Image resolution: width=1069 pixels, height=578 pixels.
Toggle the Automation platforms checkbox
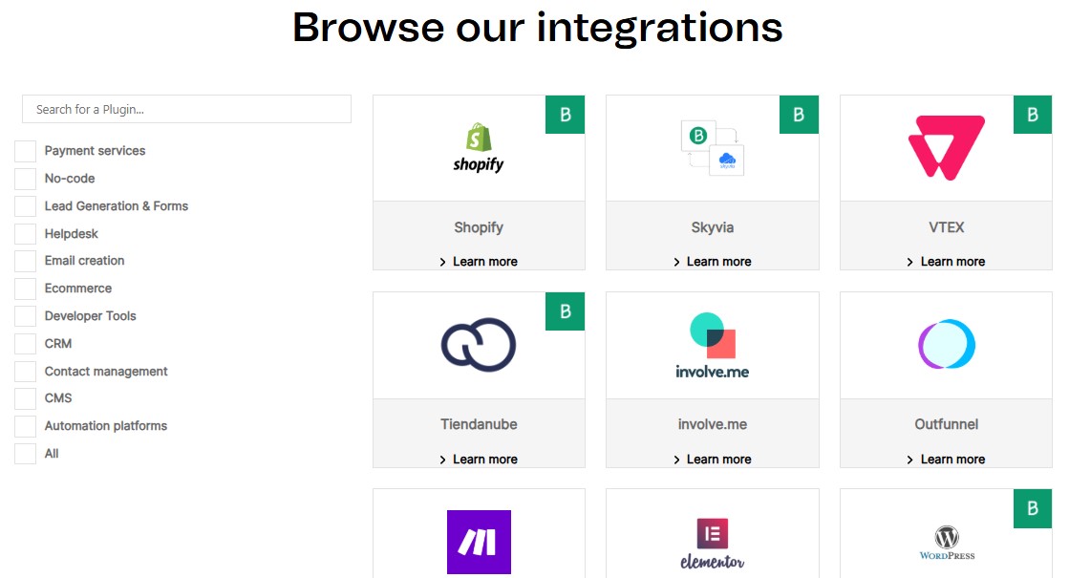[25, 426]
